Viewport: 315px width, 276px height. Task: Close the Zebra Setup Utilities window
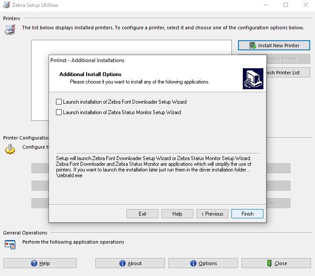305,5
